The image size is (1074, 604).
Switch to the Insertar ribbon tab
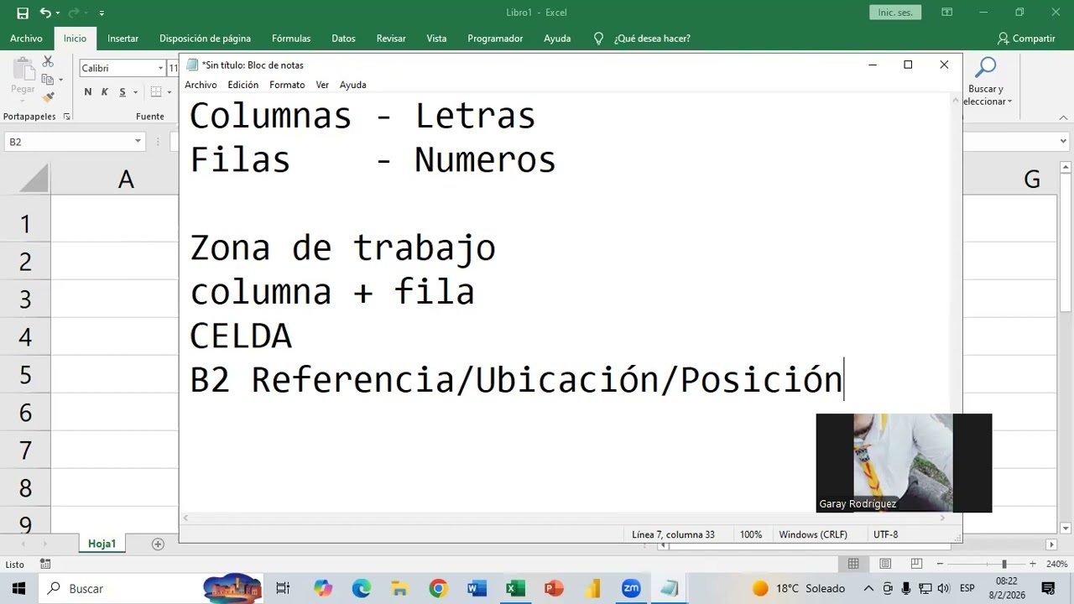tap(123, 39)
